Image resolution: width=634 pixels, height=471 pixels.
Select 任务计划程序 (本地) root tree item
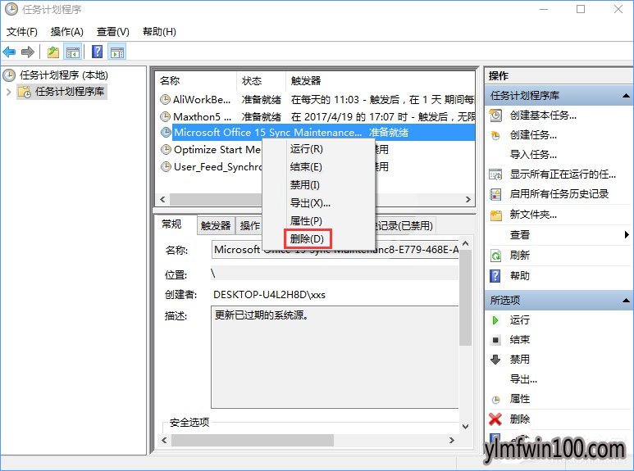point(64,75)
